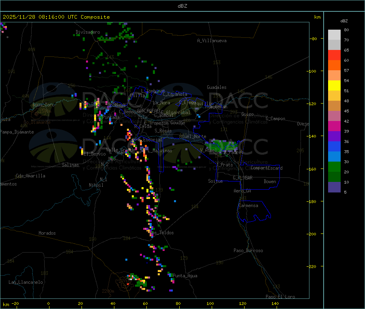Image resolution: width=365 pixels, height=309 pixels.
Task: Click the 'C_Española' map label
Action: pos(175,94)
